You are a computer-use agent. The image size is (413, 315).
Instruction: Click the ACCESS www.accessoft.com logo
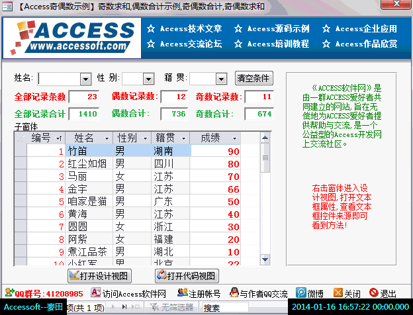[x=72, y=38]
